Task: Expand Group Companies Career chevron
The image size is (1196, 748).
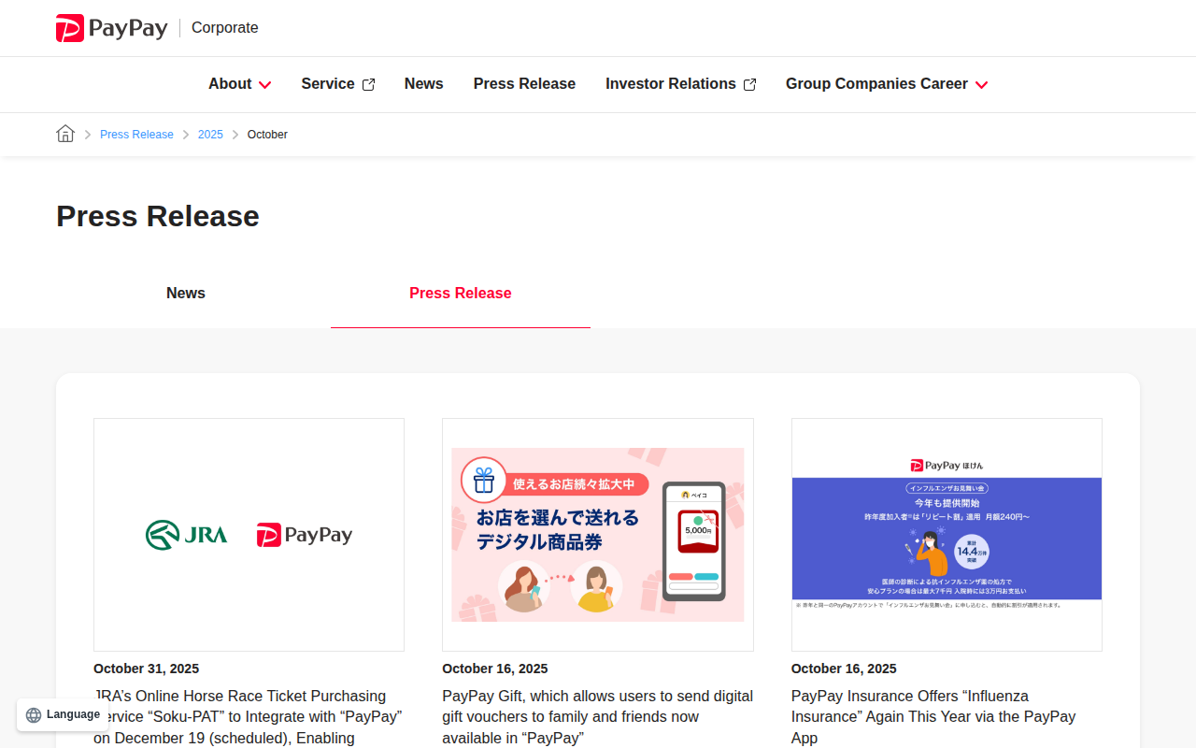Action: 981,84
